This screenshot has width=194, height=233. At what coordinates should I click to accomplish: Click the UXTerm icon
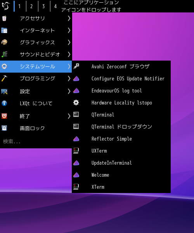point(76,151)
